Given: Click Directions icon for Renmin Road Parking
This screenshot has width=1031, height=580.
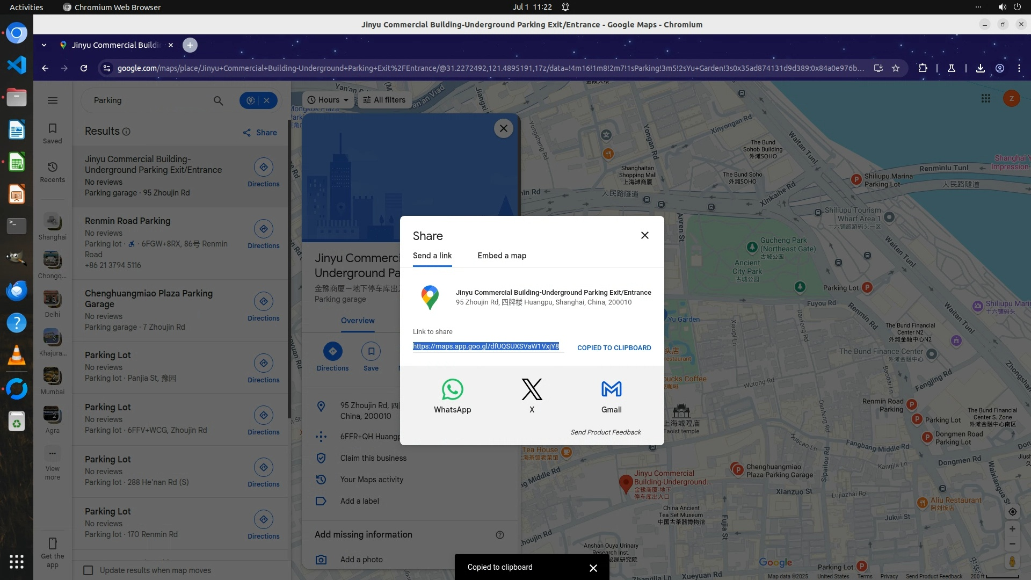Looking at the screenshot, I should 263,229.
